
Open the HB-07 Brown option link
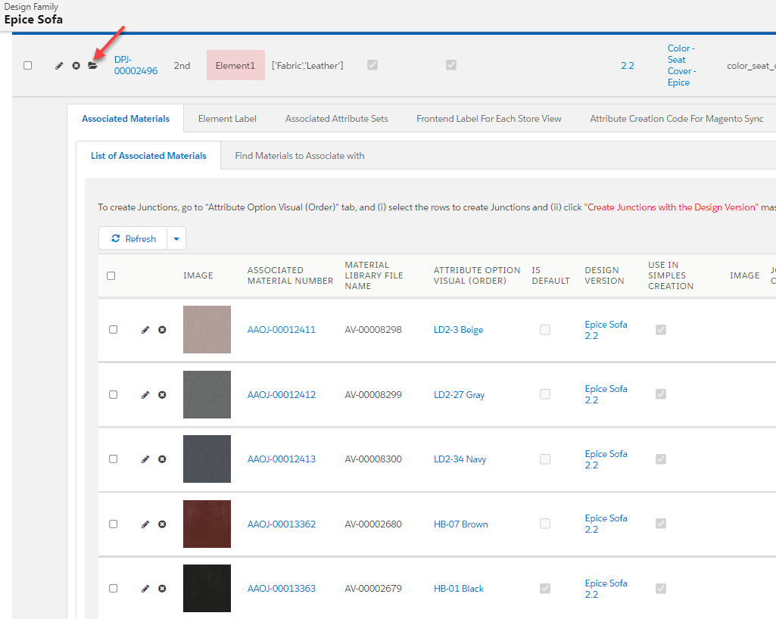tap(461, 524)
